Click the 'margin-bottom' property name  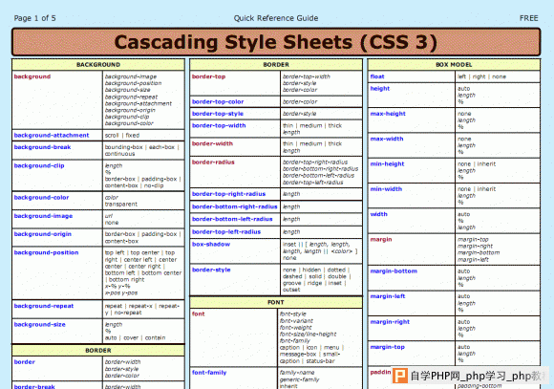click(394, 271)
